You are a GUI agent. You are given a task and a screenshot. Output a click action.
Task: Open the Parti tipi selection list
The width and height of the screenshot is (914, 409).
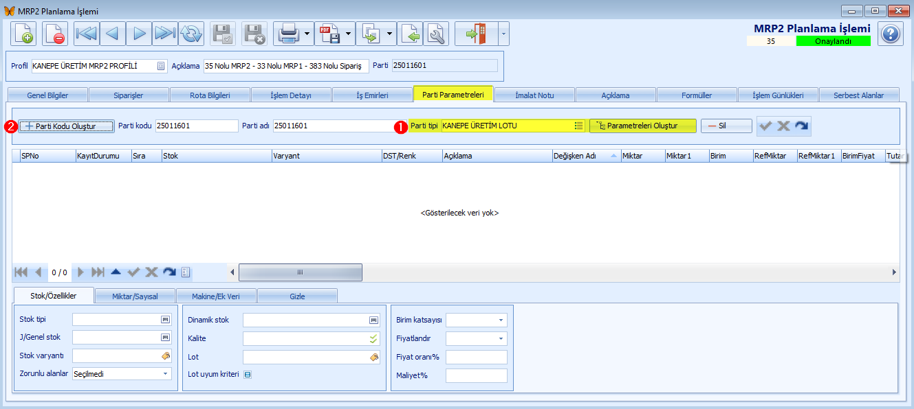[578, 126]
